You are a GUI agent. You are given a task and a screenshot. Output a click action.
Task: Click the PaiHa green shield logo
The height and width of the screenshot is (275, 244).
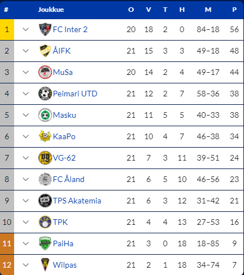(45, 243)
